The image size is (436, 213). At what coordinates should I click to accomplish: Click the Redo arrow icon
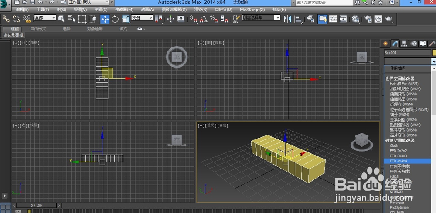tap(52, 3)
